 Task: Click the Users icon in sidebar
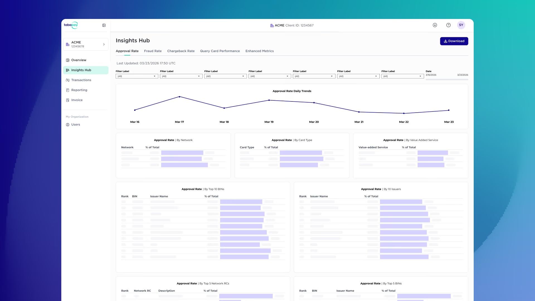pyautogui.click(x=67, y=125)
